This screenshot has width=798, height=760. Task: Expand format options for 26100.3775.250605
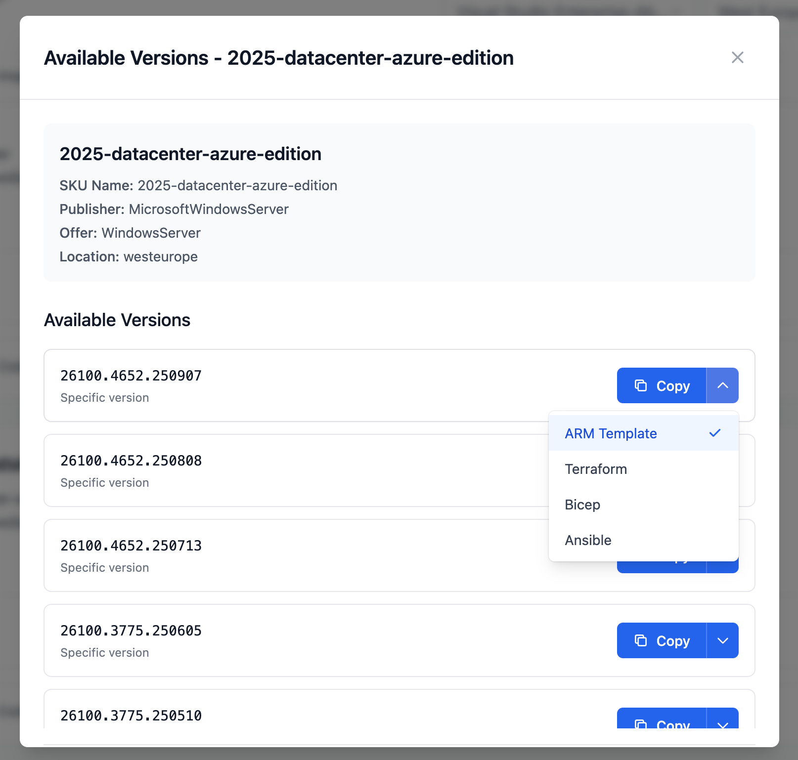(x=723, y=640)
